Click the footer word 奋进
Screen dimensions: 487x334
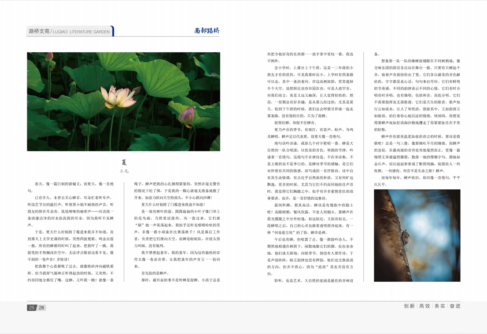(455, 306)
